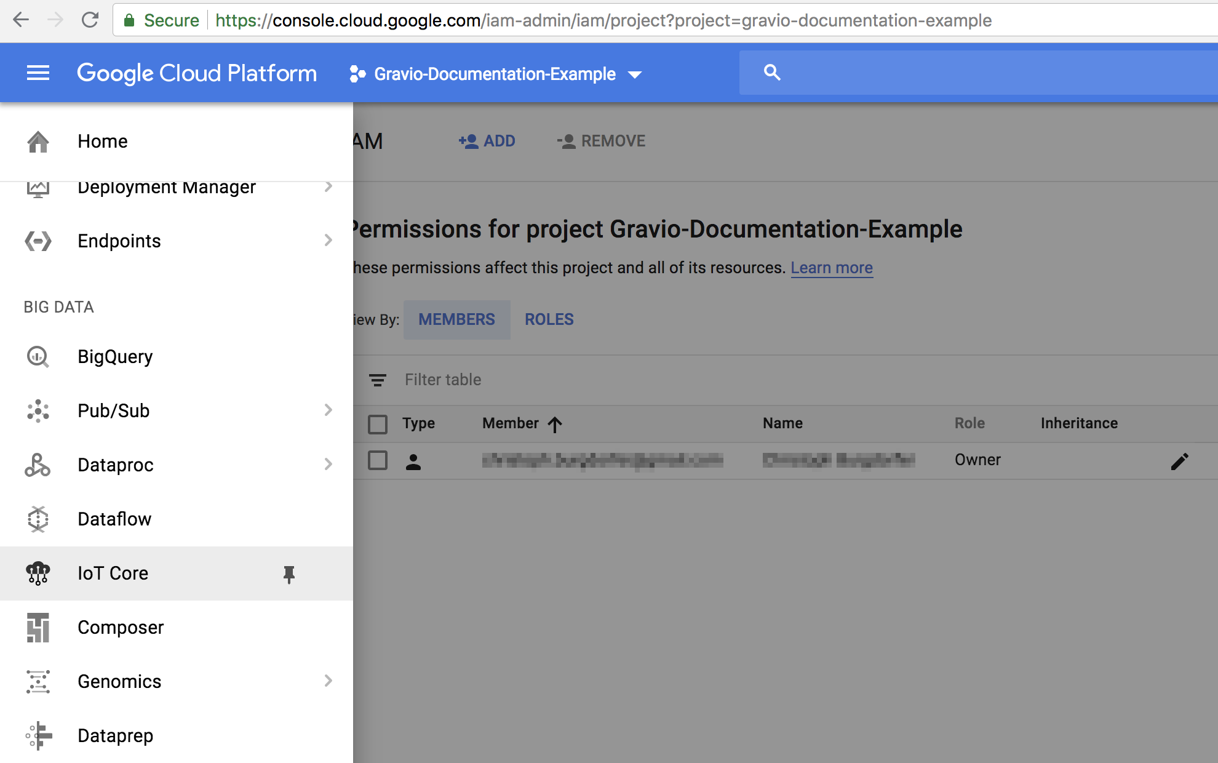This screenshot has height=763, width=1218.
Task: Click the Owner role cell
Action: (977, 460)
